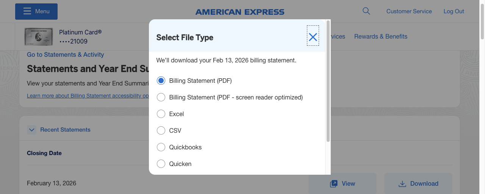Click the search magnifier icon
Screen dimensions: 485x194
coord(366,11)
